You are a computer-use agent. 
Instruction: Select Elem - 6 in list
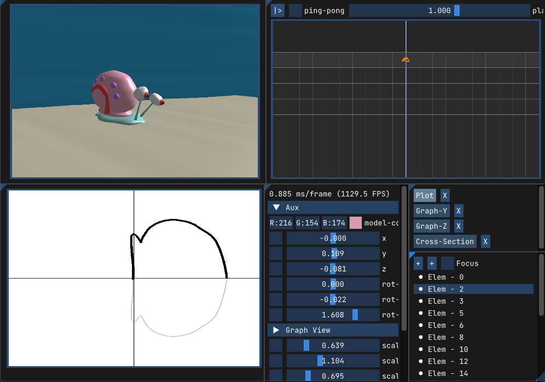coord(473,325)
